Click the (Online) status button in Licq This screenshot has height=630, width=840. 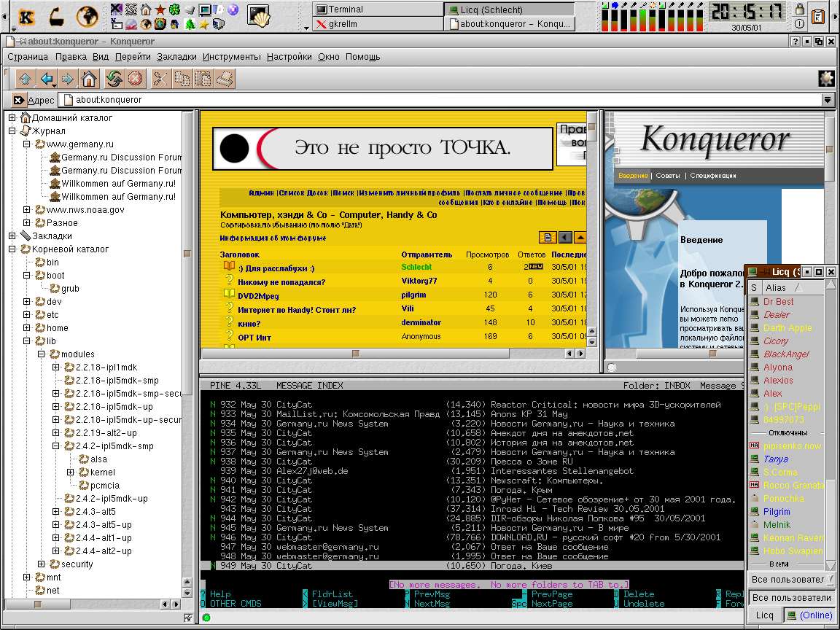tap(809, 615)
